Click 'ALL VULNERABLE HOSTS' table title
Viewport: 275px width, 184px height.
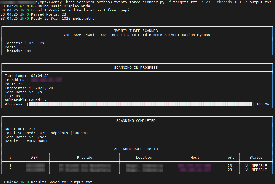[136, 149]
